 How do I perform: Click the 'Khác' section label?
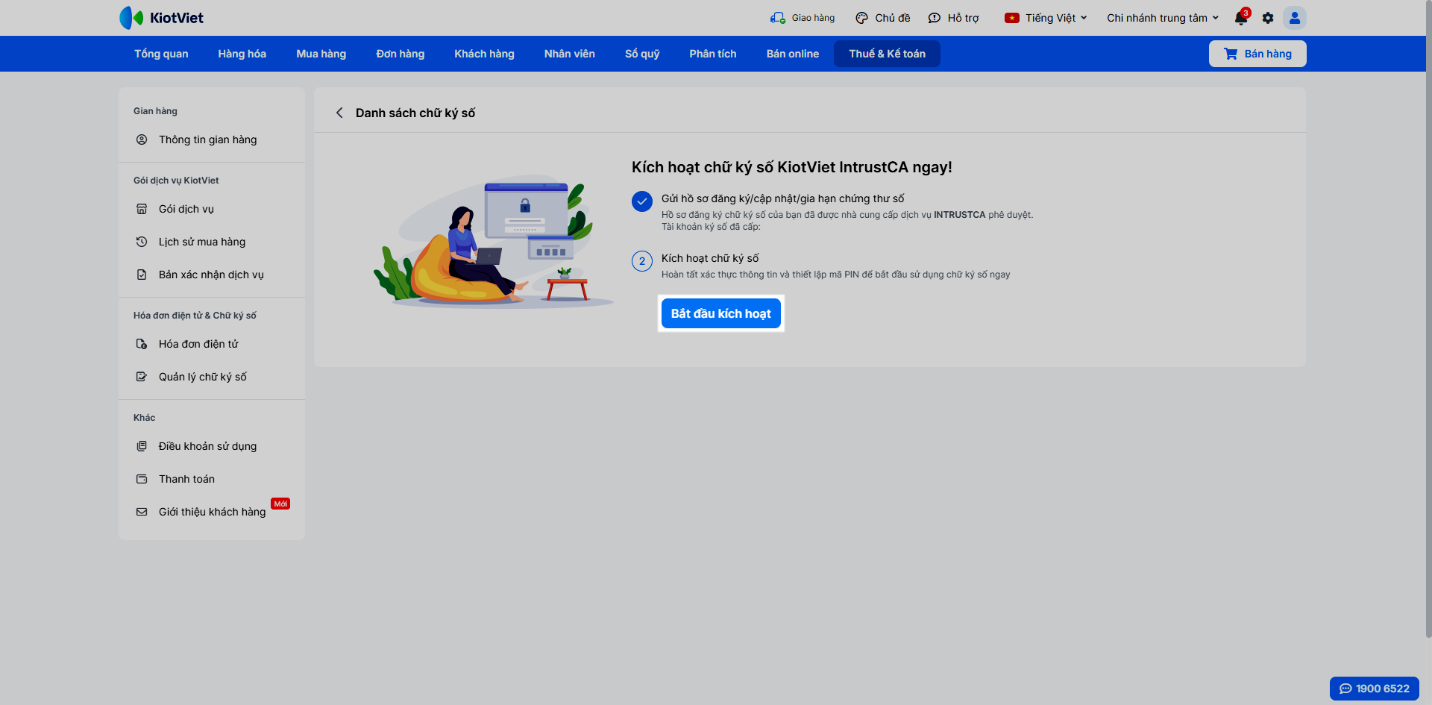pyautogui.click(x=144, y=418)
